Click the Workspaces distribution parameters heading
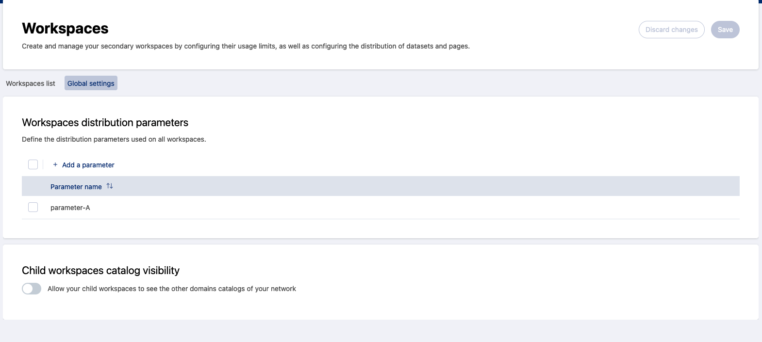 point(105,123)
